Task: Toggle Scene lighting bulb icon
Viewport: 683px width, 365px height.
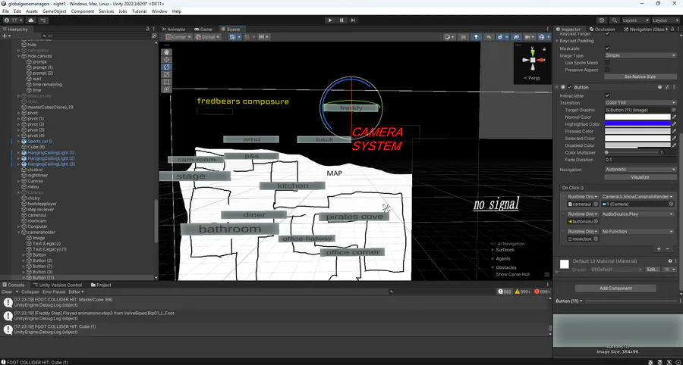Action: [x=476, y=37]
